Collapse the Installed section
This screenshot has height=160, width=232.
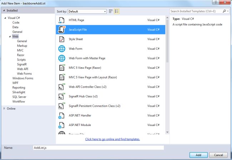tap(4, 10)
